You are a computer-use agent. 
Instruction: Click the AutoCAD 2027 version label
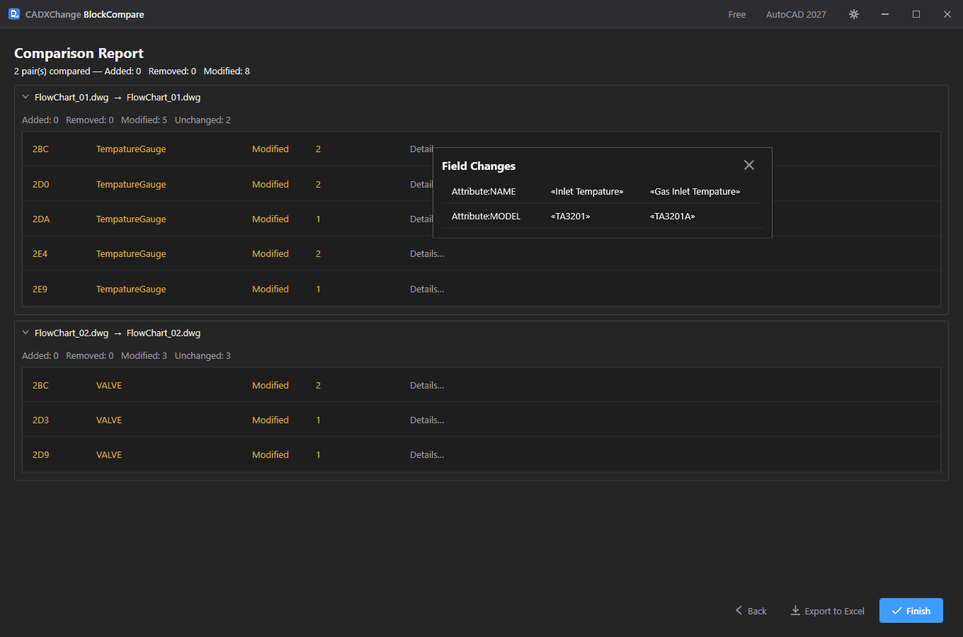coord(796,14)
